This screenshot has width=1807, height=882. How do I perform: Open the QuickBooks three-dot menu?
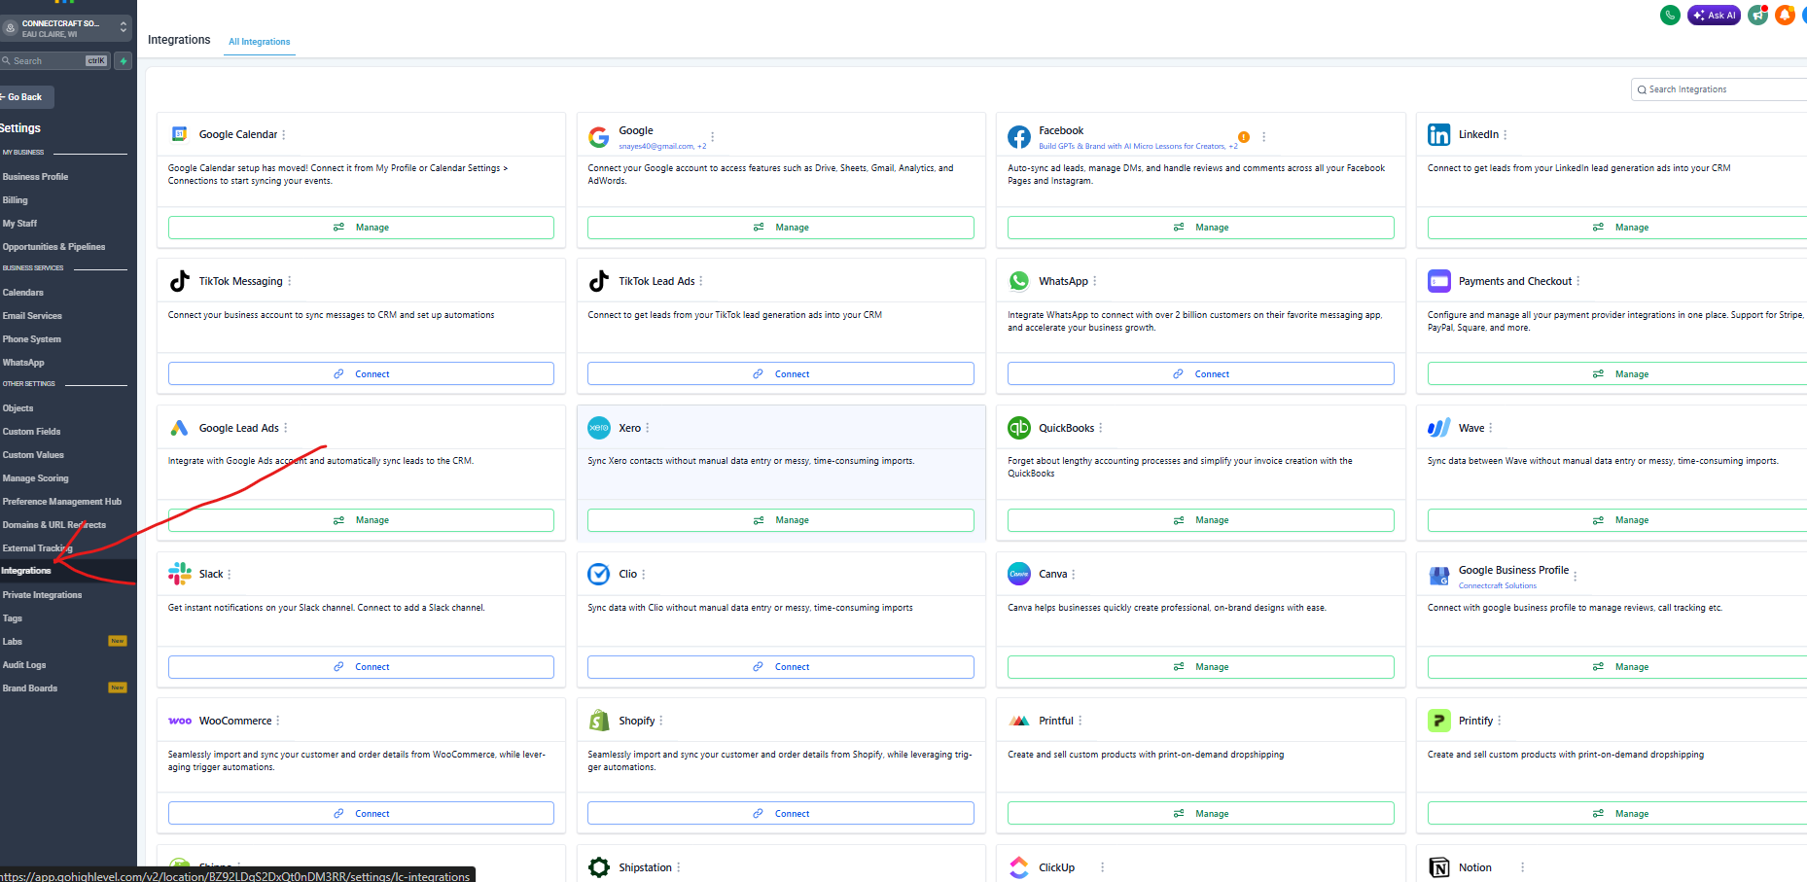click(1101, 428)
